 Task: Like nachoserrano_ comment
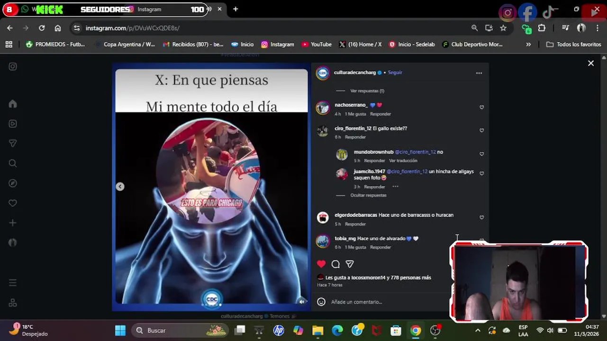[481, 108]
